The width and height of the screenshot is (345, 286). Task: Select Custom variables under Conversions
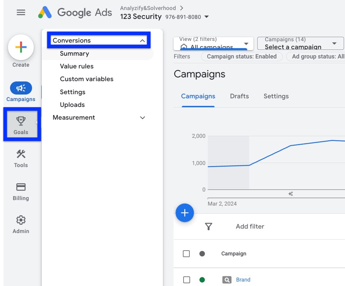tap(87, 79)
